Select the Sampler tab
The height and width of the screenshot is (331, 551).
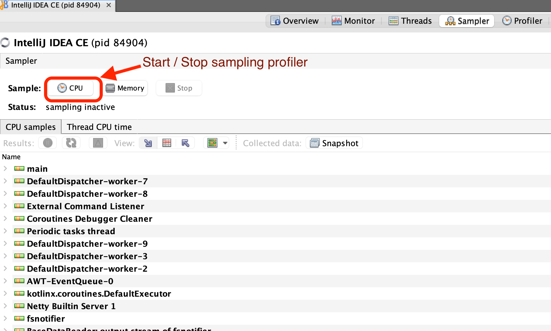pyautogui.click(x=467, y=21)
